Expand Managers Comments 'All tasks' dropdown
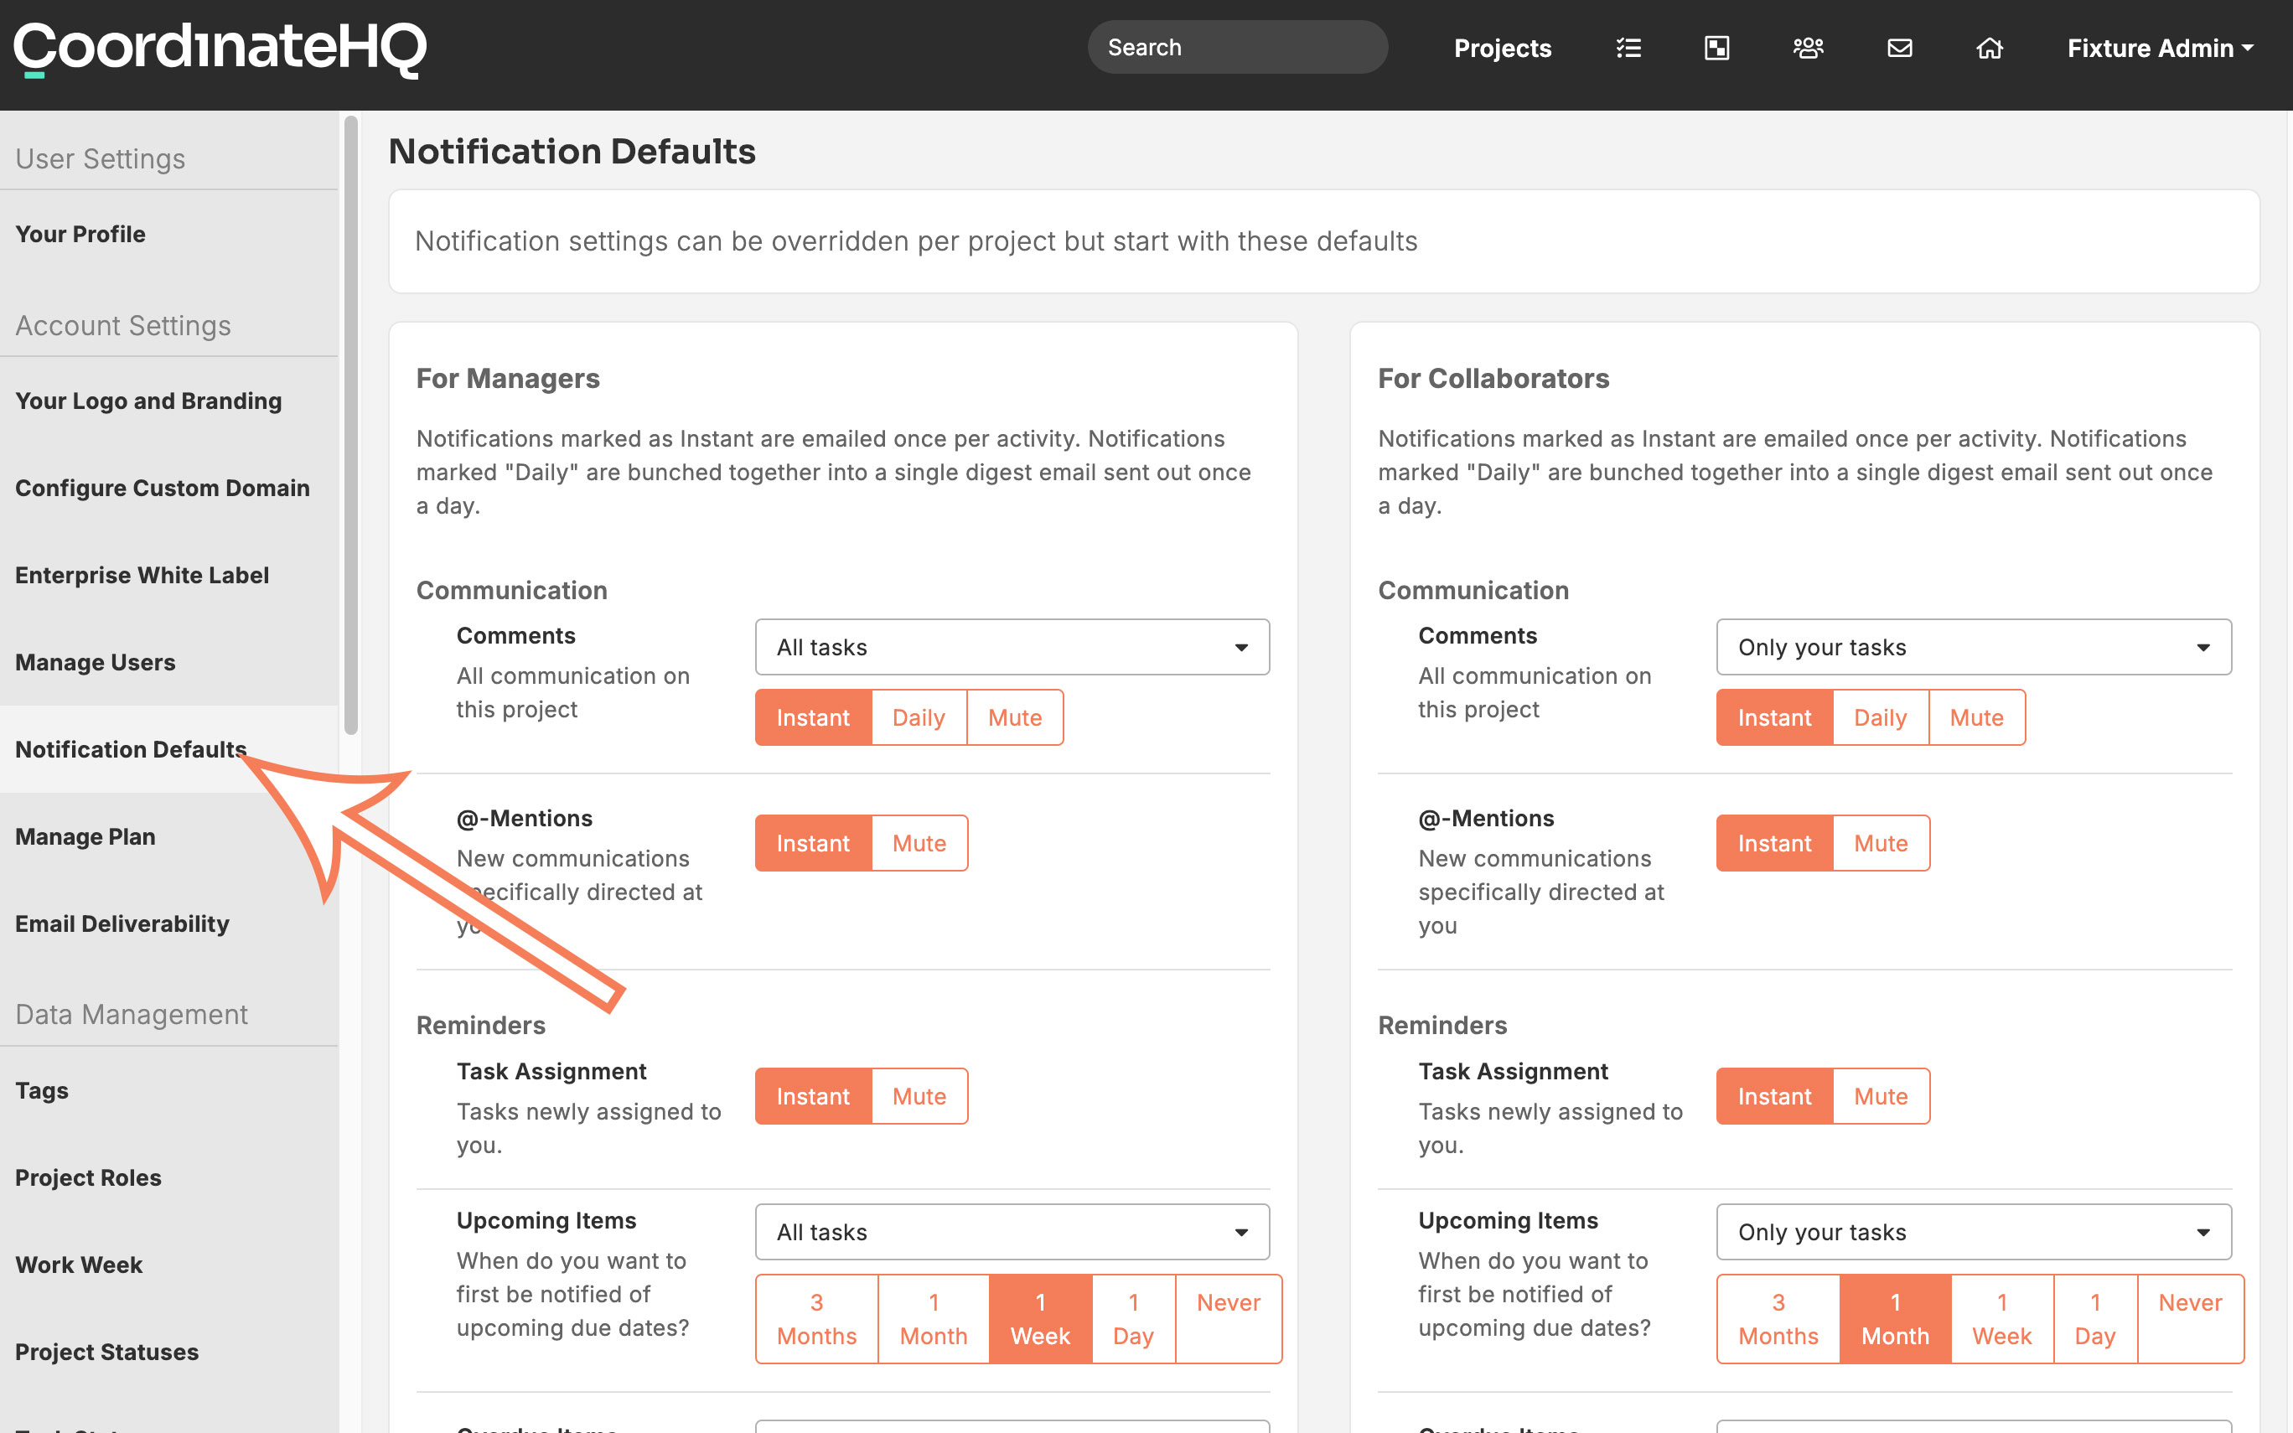2293x1433 pixels. tap(1012, 647)
